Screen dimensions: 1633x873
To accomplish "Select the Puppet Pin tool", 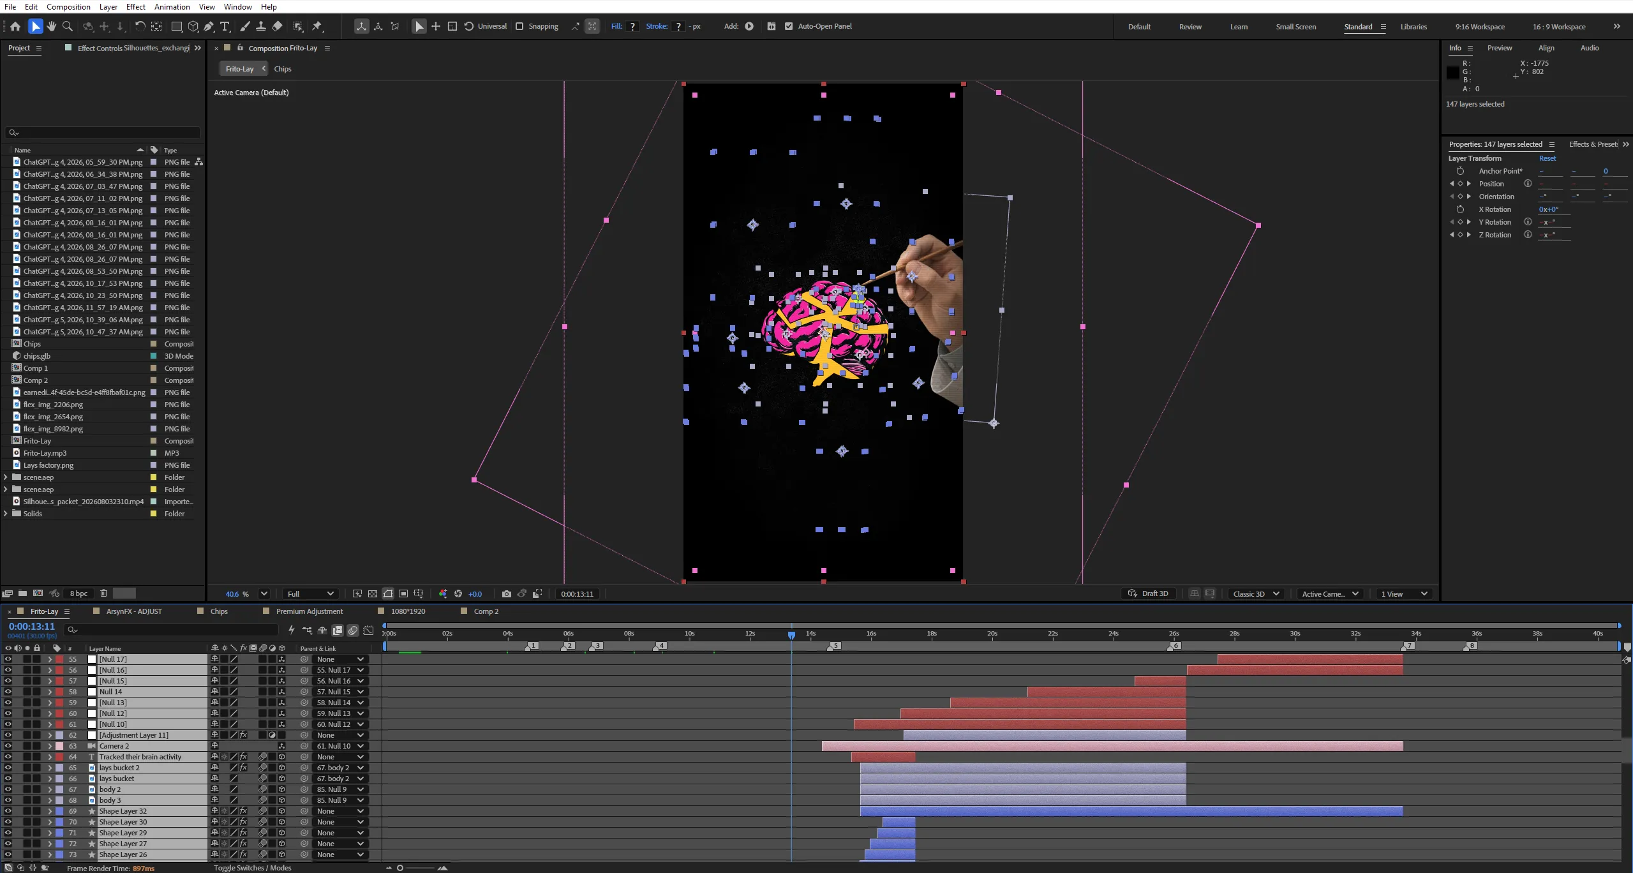I will [x=317, y=26].
